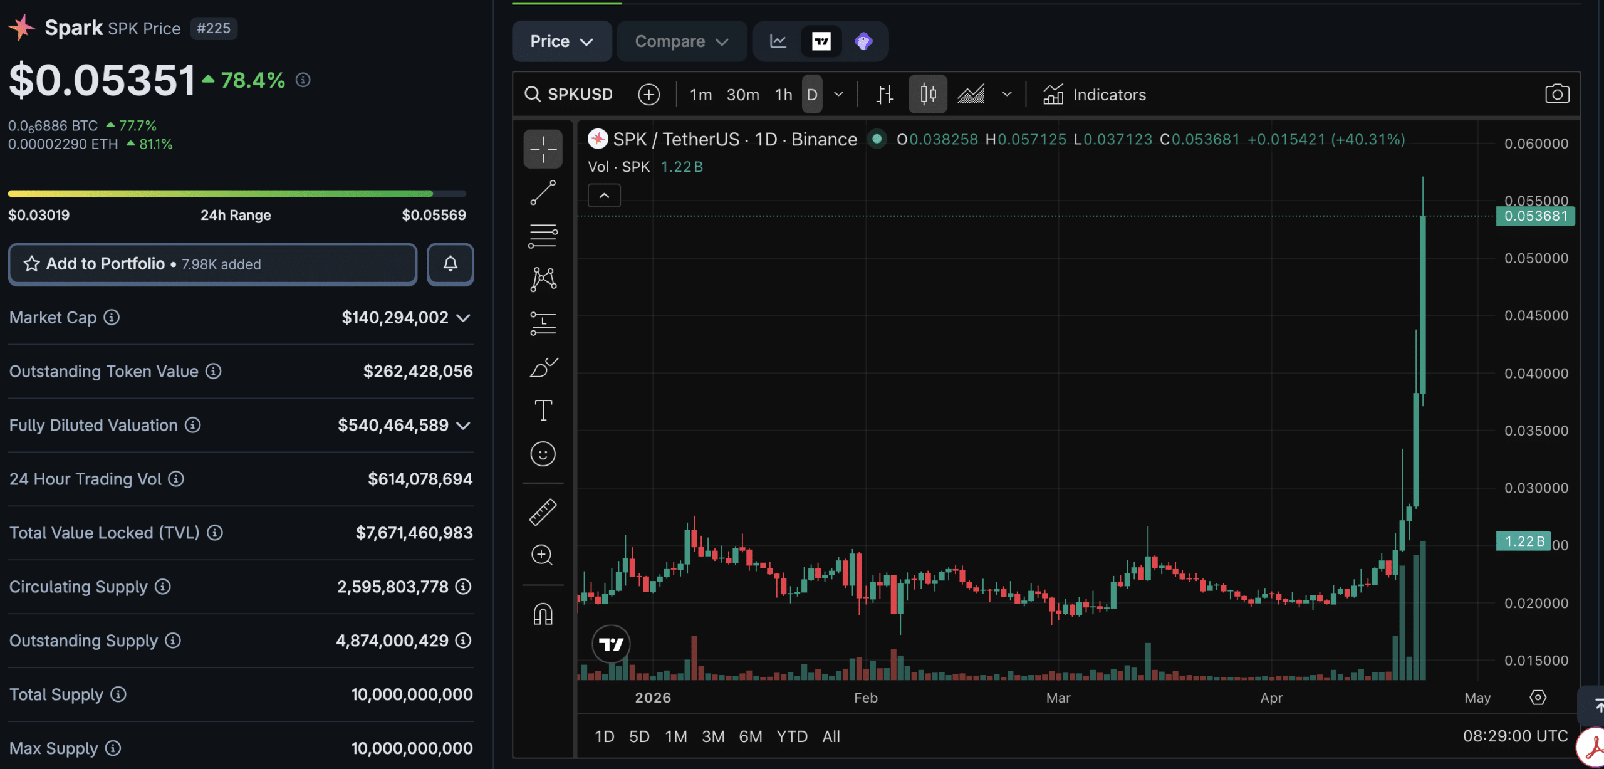Set chart range to 1M

point(676,736)
